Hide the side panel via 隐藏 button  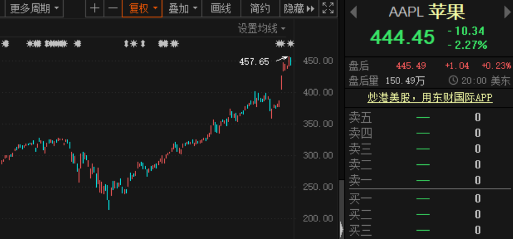click(299, 8)
